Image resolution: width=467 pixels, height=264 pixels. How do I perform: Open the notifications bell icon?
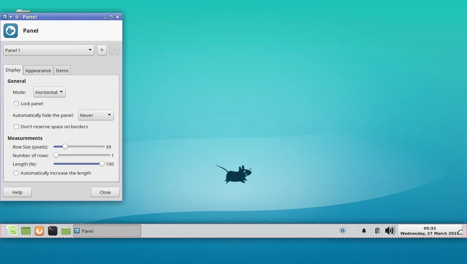pos(364,231)
